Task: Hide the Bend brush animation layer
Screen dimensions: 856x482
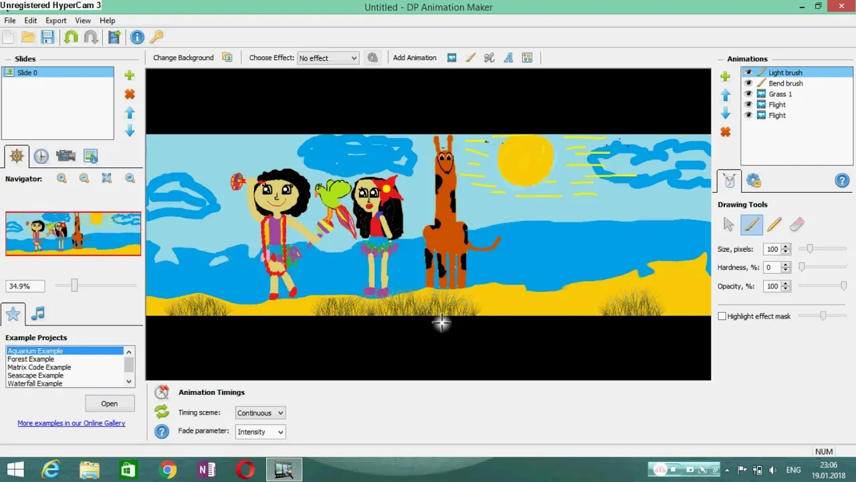Action: click(x=748, y=83)
